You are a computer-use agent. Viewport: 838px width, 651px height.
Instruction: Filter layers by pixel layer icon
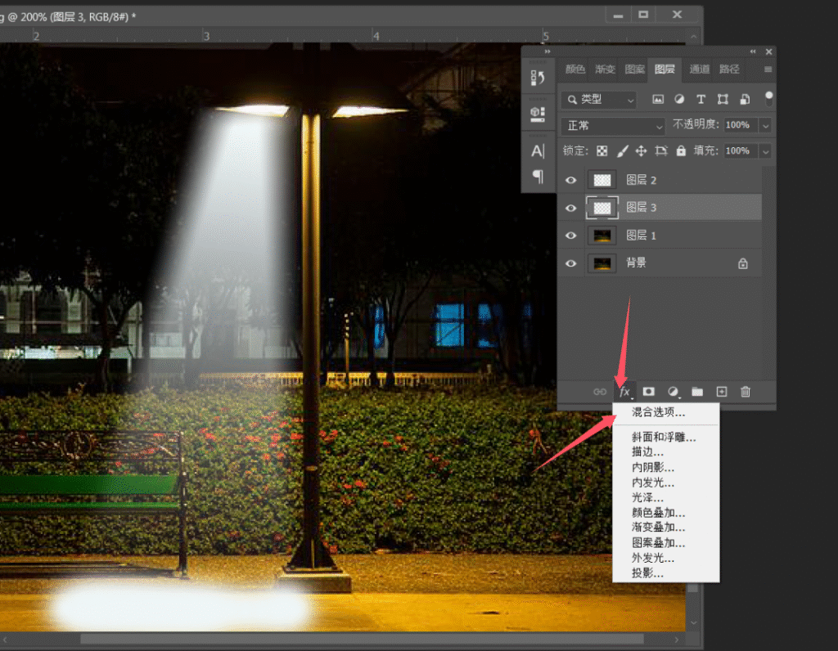click(x=658, y=99)
